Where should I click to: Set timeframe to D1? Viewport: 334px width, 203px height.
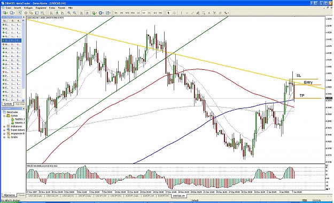(x=149, y=13)
